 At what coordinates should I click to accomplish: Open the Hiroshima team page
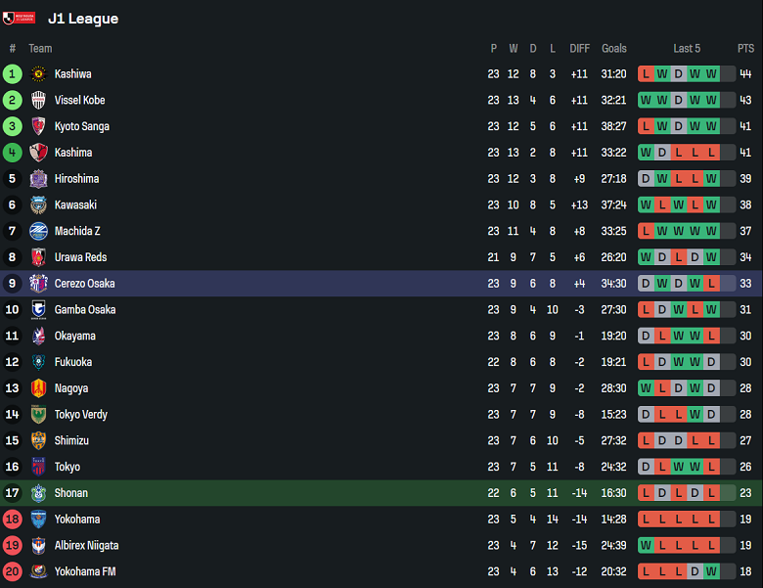[x=76, y=179]
